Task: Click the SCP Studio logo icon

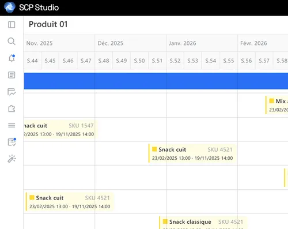Action: [x=10, y=7]
